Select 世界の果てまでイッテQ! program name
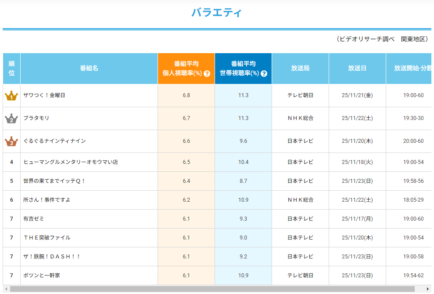 [x=54, y=181]
